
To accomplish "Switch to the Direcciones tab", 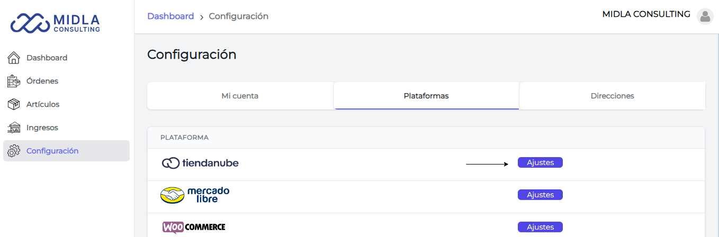I will 613,96.
